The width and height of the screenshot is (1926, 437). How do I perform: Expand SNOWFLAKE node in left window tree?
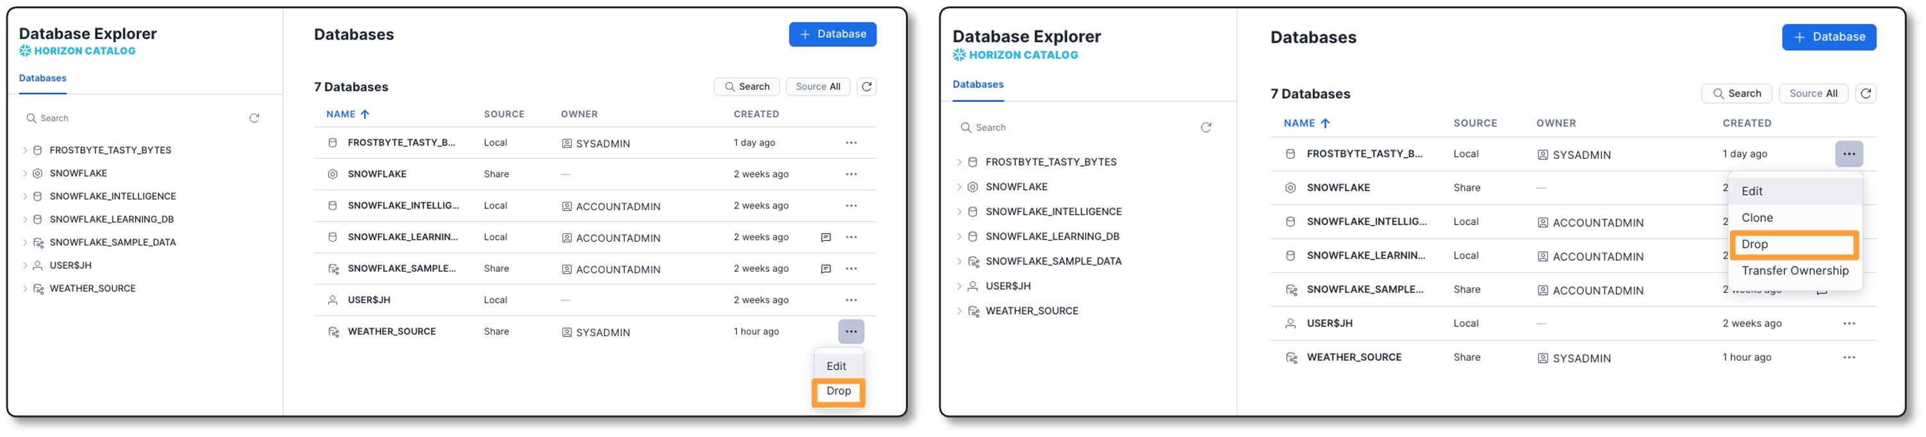[x=25, y=174]
